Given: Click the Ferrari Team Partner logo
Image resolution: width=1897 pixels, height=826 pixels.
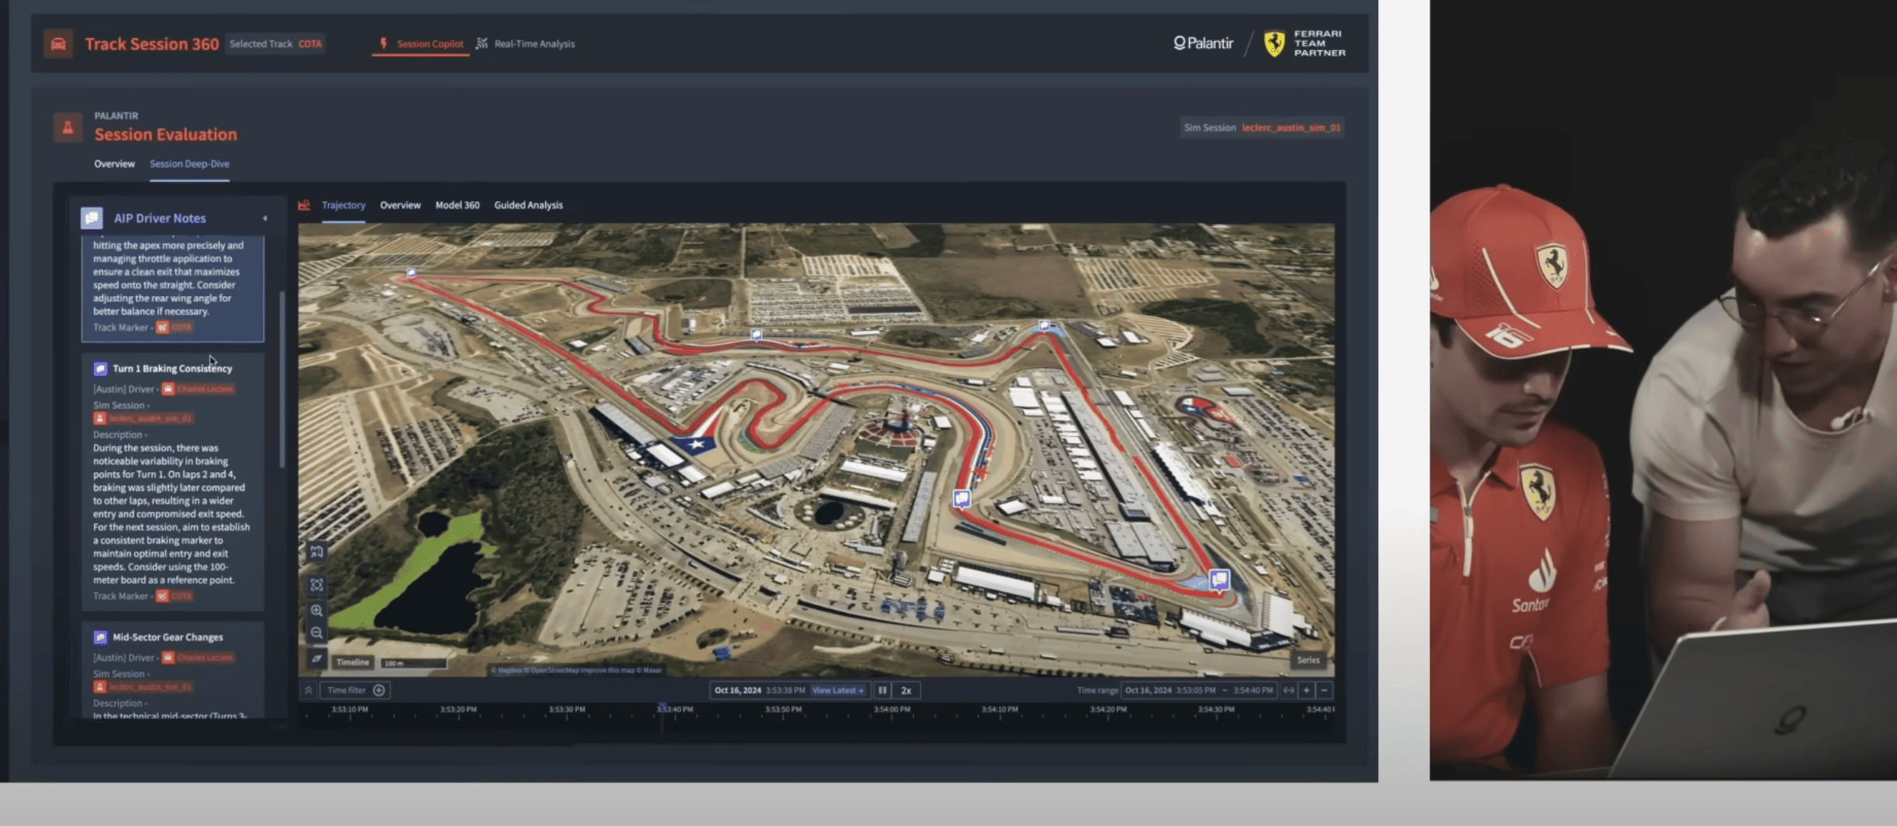Looking at the screenshot, I should (1305, 43).
